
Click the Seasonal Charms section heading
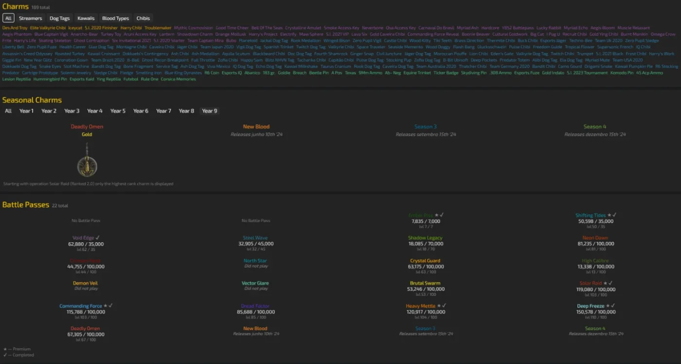point(32,100)
